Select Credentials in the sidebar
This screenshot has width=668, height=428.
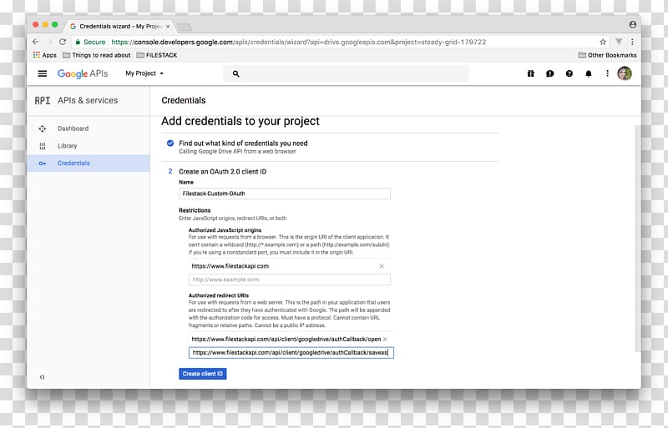tap(89, 164)
